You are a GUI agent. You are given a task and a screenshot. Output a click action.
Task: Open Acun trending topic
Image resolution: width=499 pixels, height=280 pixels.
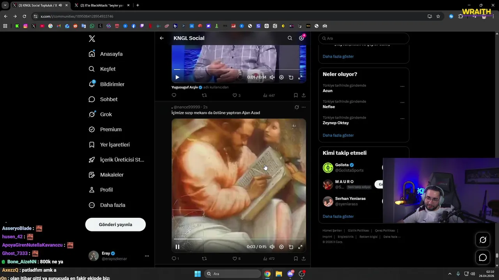click(x=327, y=91)
